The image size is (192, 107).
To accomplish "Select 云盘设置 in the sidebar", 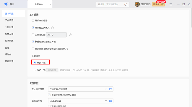I will click(x=9, y=20).
